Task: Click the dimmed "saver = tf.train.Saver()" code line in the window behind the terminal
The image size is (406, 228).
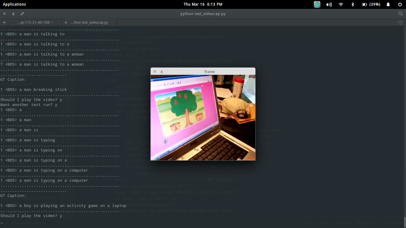Action: 126,42
